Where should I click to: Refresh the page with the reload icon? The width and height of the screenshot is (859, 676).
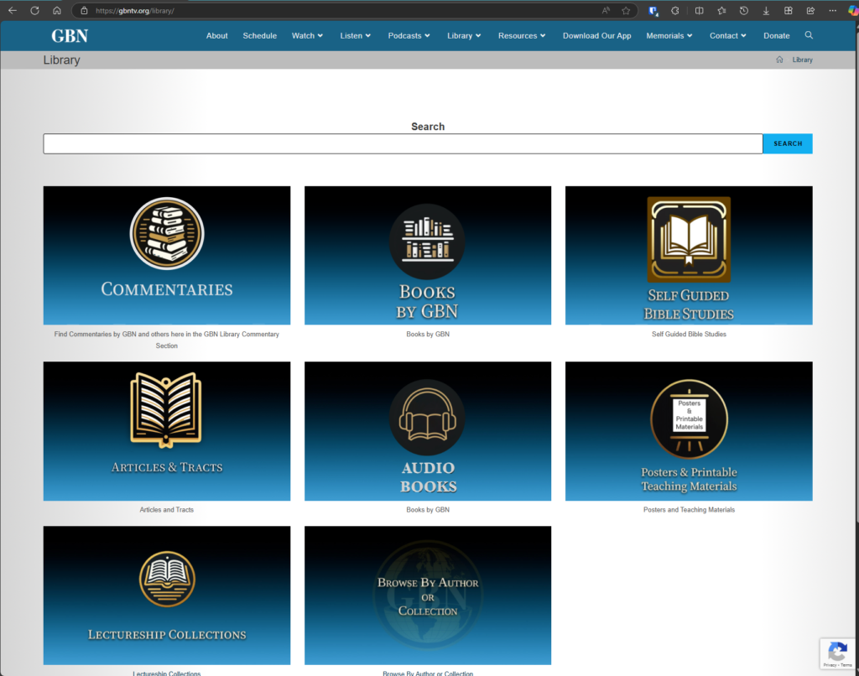click(x=34, y=11)
